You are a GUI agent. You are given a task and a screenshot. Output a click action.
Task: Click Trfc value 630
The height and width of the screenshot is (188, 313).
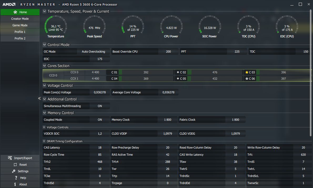coord(303,155)
